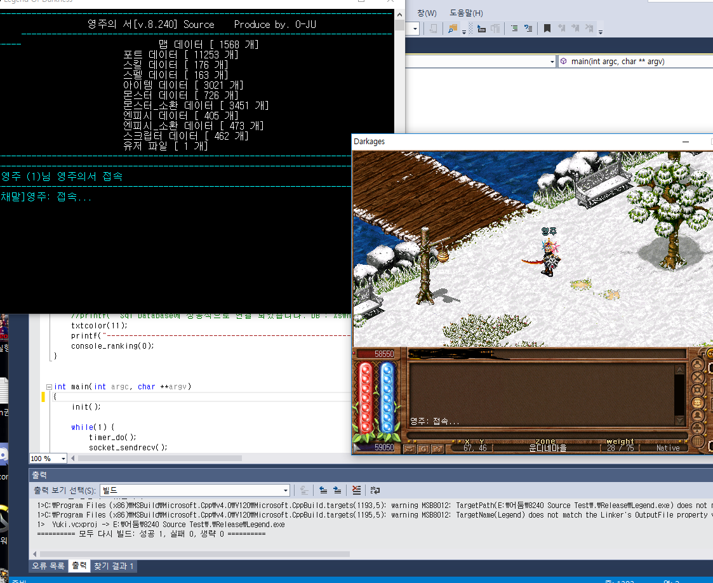Click the Darkages chat log scroll down arrow
The image size is (713, 583).
(x=680, y=420)
